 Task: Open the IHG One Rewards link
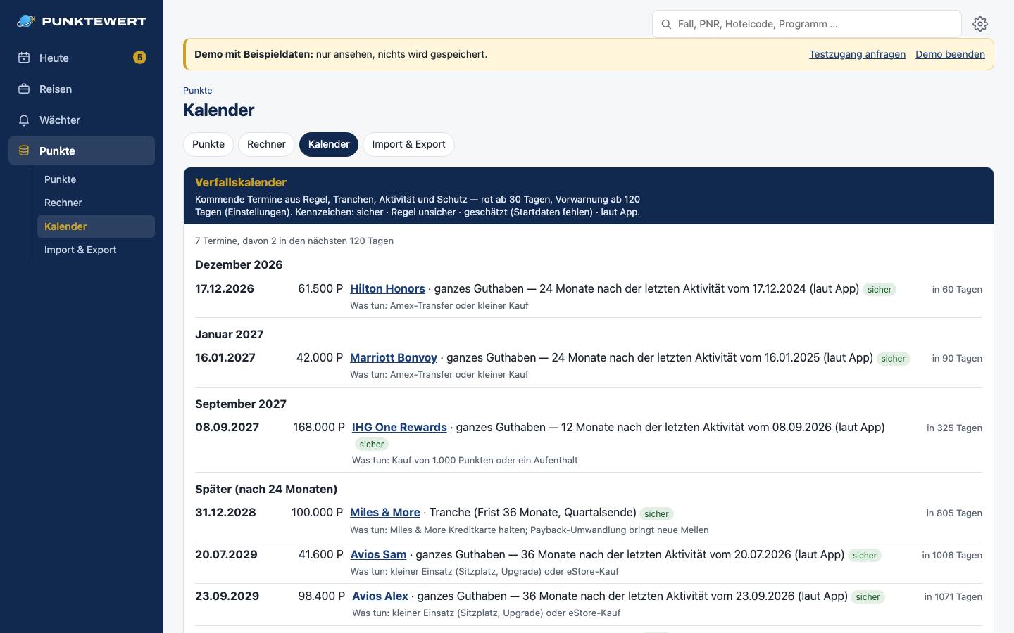tap(399, 427)
